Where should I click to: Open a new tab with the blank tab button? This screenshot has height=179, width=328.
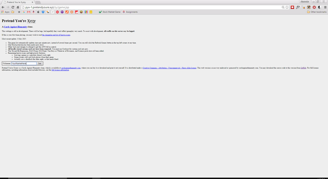pyautogui.click(x=38, y=2)
